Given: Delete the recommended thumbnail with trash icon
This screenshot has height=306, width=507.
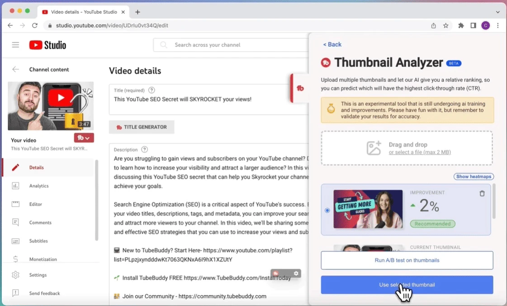Looking at the screenshot, I should tap(482, 193).
